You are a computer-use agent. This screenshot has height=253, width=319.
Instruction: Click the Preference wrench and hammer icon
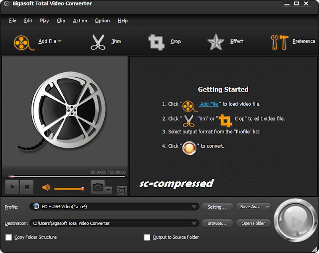pyautogui.click(x=280, y=42)
